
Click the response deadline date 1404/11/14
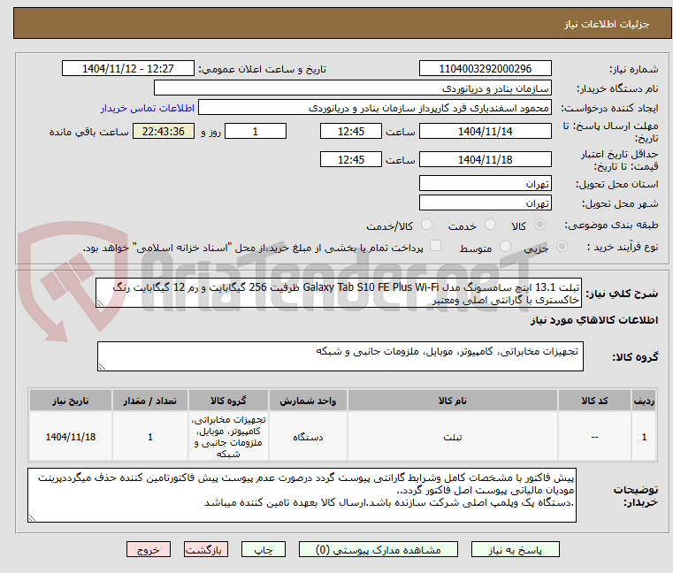point(485,131)
